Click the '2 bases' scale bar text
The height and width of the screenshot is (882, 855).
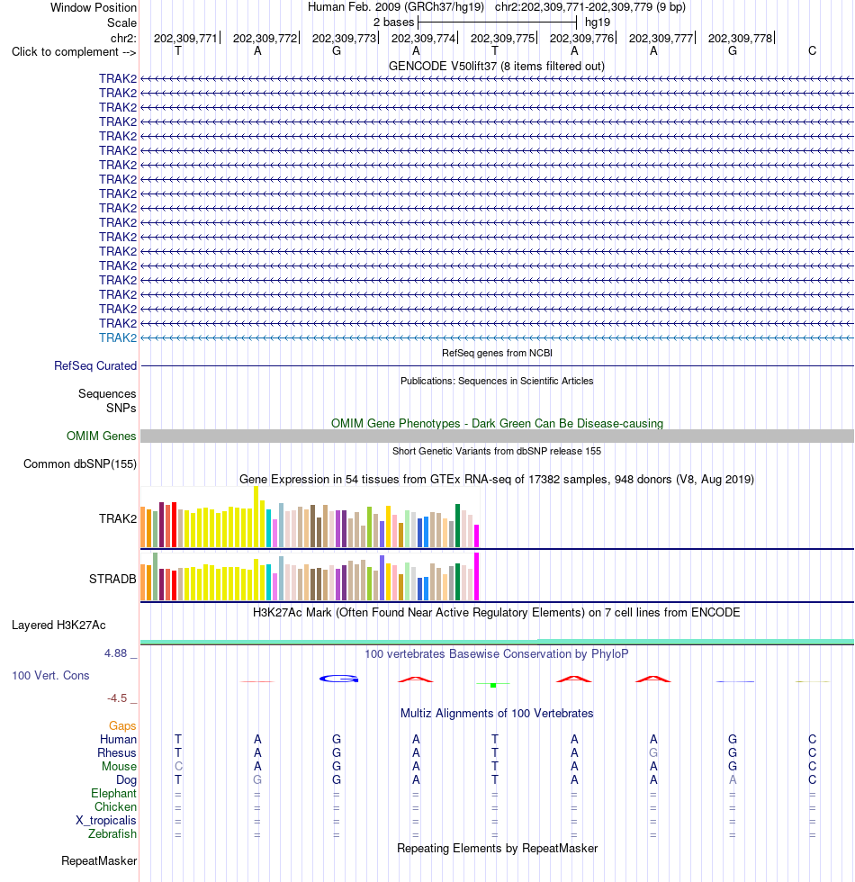point(394,22)
